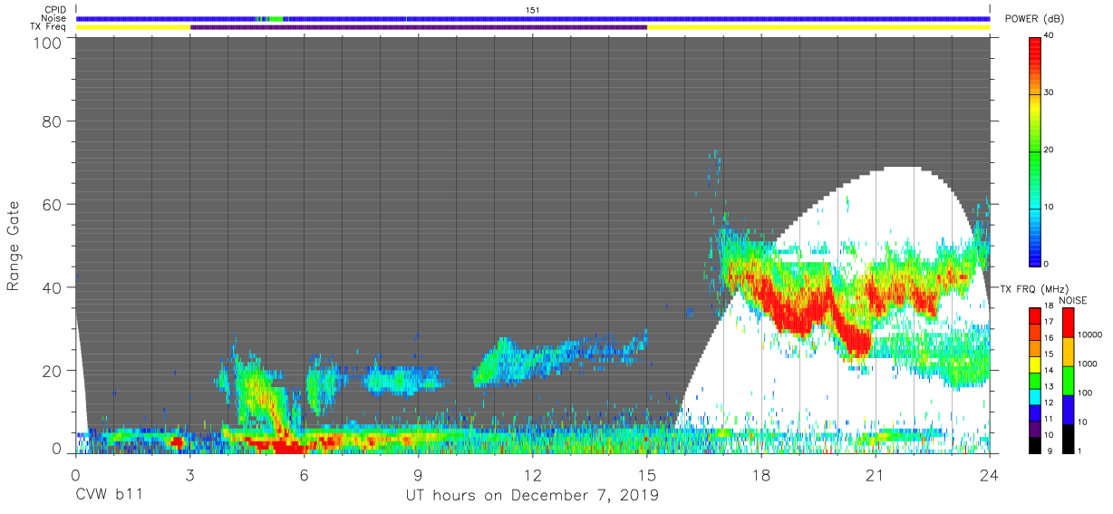Click the Range Gate axis title
The image size is (1113, 514).
click(x=13, y=245)
